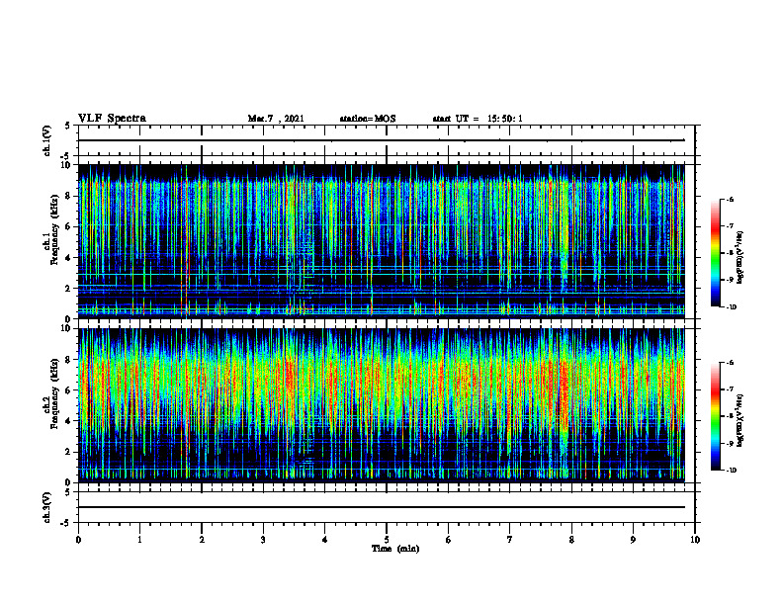Click the "8" tick on the time axis

[571, 540]
